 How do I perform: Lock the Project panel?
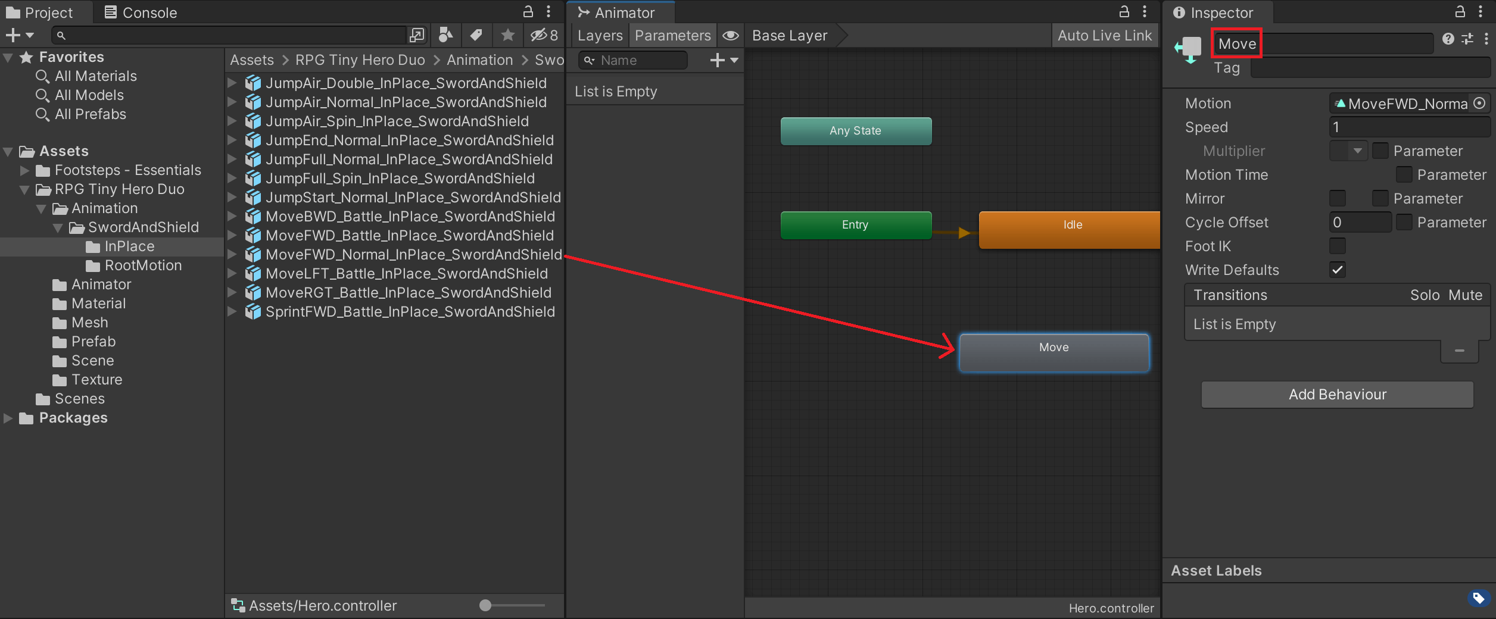point(528,11)
